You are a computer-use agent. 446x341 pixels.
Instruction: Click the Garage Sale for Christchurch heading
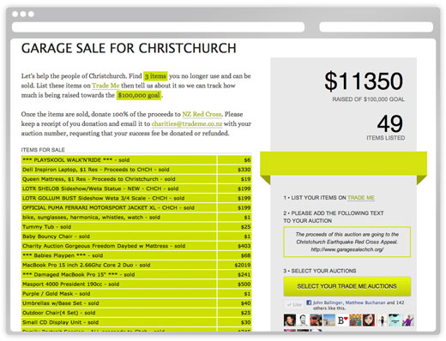point(129,48)
